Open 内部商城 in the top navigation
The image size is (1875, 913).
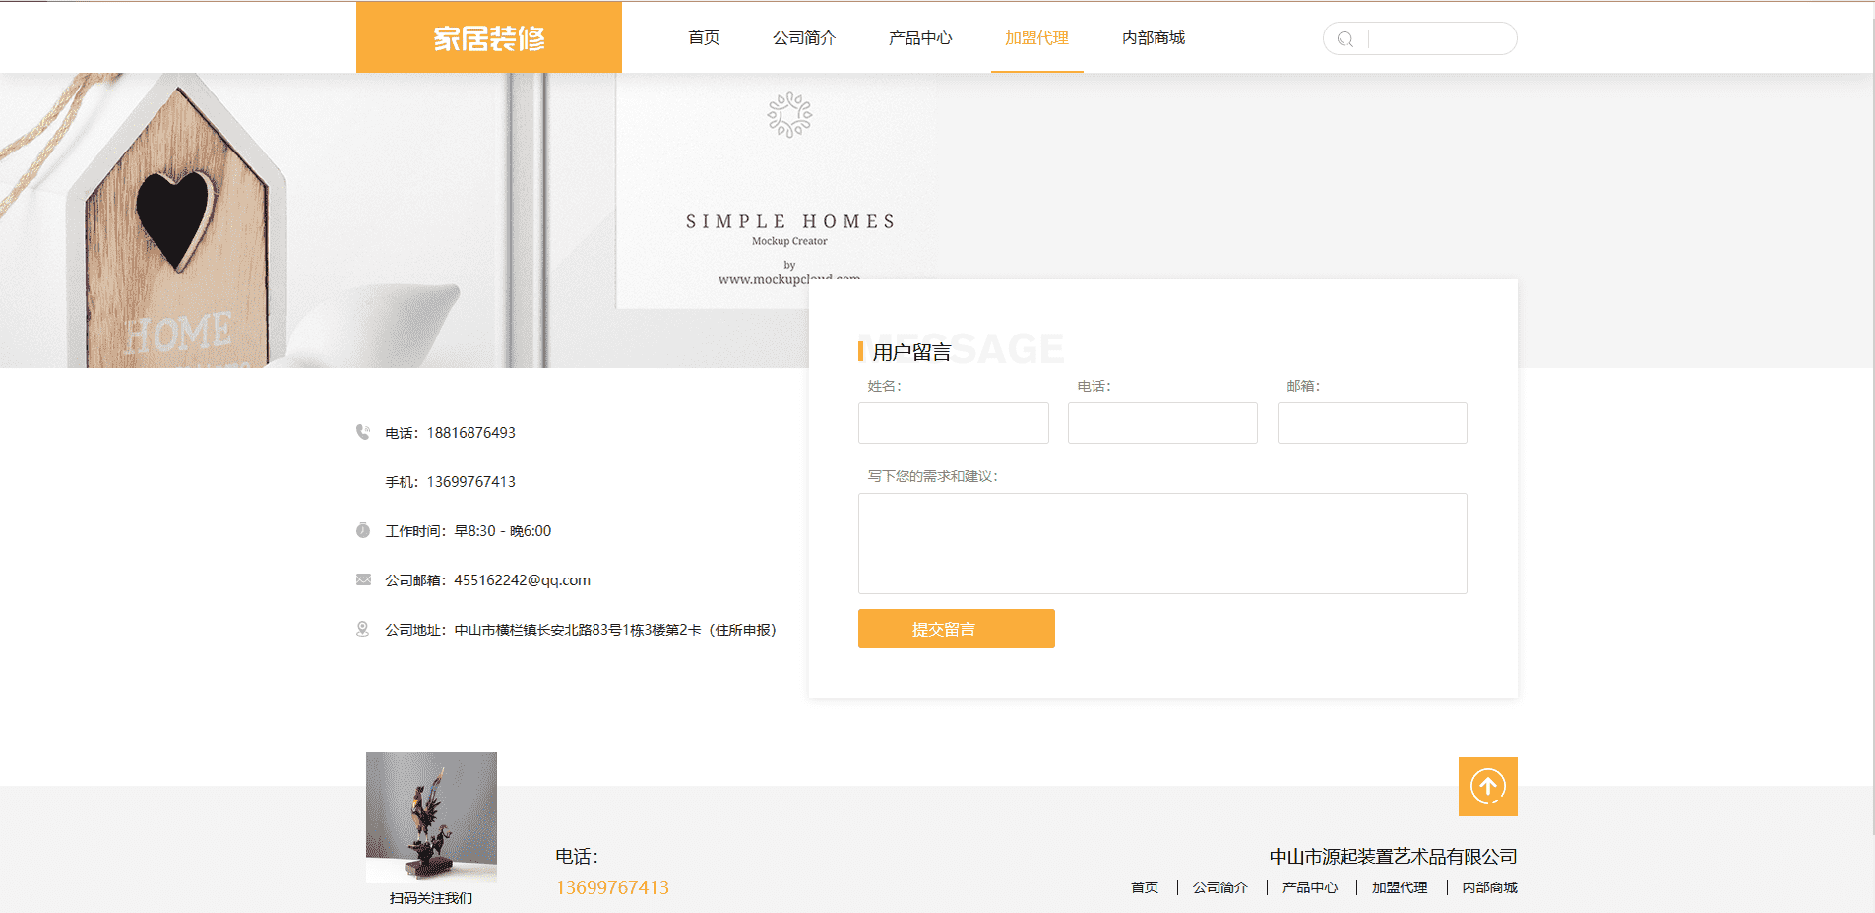pyautogui.click(x=1154, y=37)
